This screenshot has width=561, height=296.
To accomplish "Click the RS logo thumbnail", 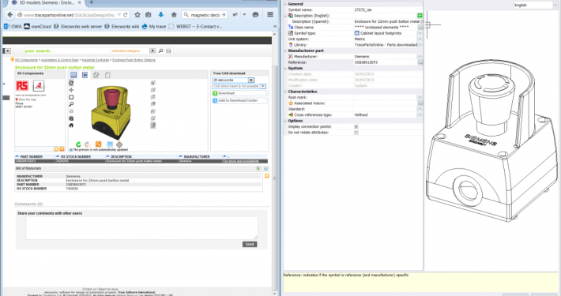I will pos(22,86).
